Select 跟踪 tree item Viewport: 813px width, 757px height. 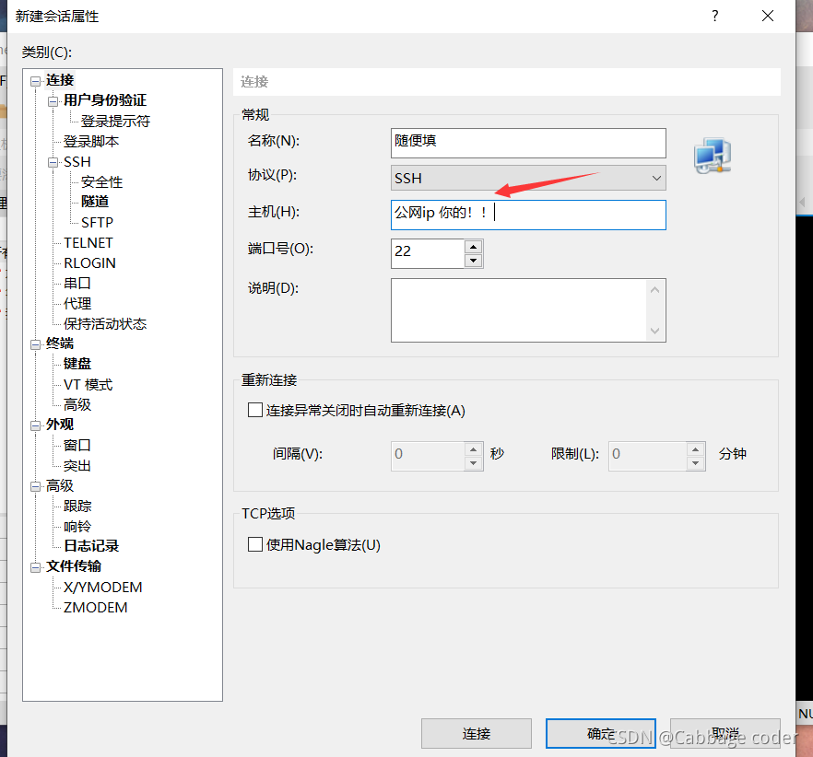click(x=77, y=507)
